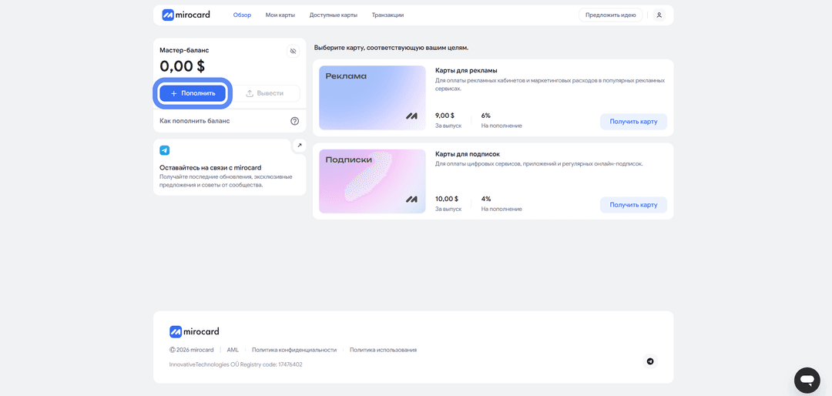The width and height of the screenshot is (832, 396).
Task: Click the mirocard logo in footer
Action: coord(194,332)
